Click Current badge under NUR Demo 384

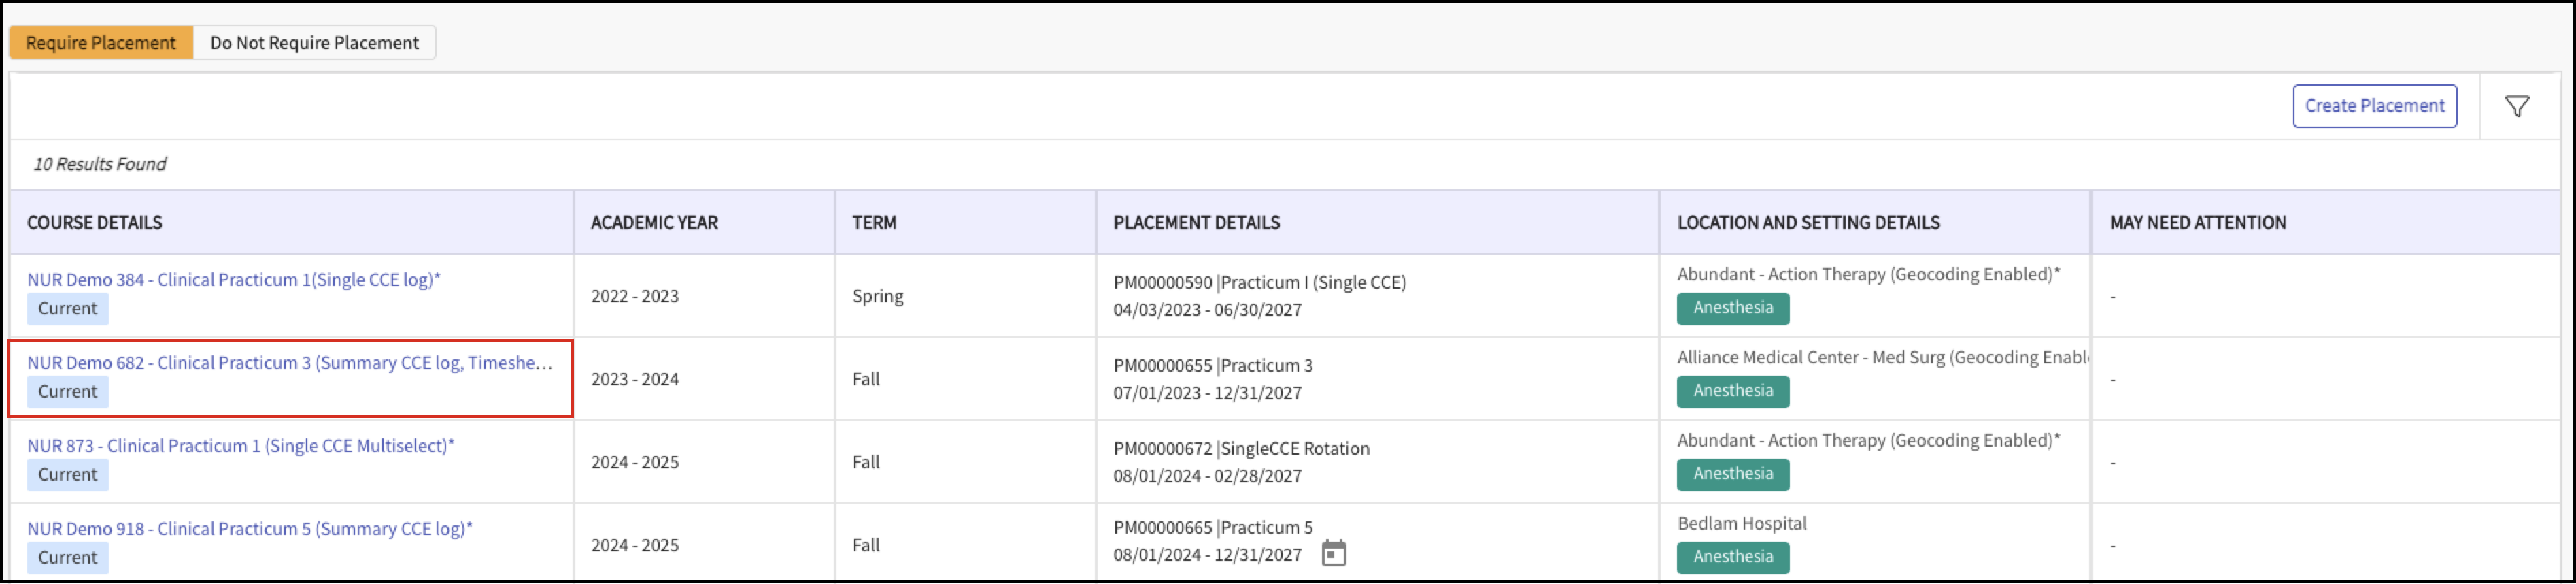coord(68,310)
